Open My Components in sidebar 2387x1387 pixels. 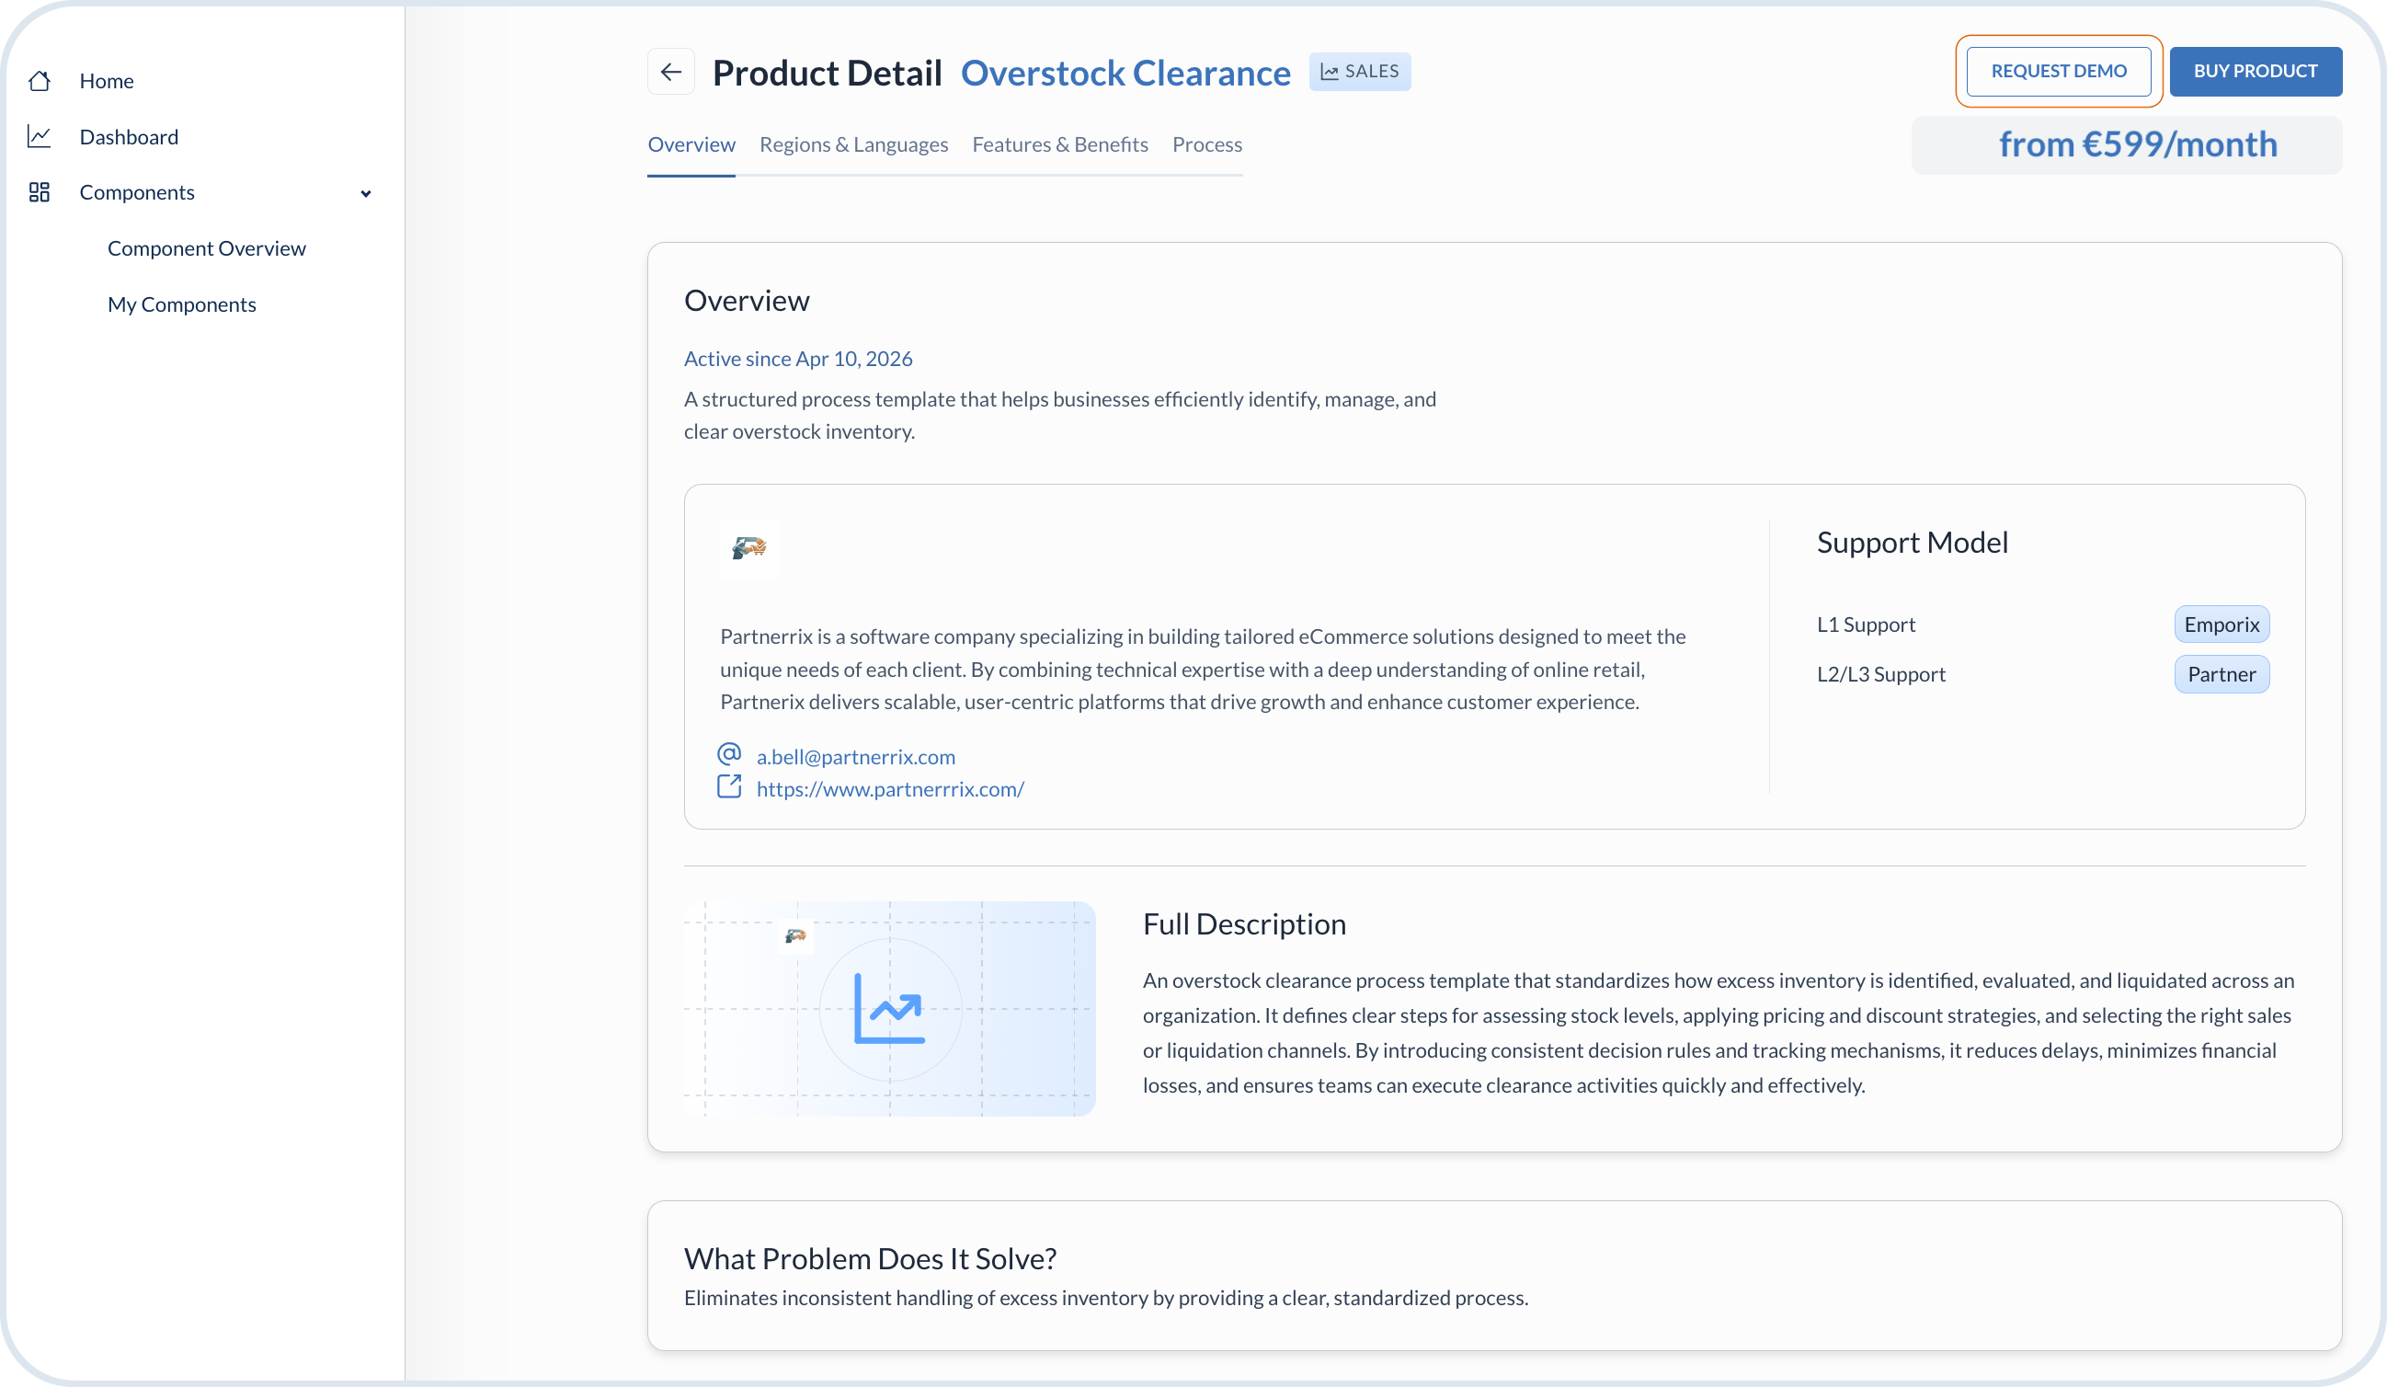pos(182,304)
